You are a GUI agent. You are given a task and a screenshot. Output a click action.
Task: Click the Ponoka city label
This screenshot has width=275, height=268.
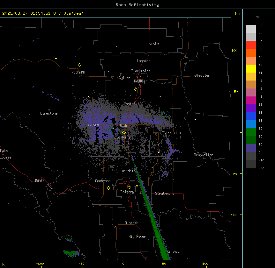153,43
